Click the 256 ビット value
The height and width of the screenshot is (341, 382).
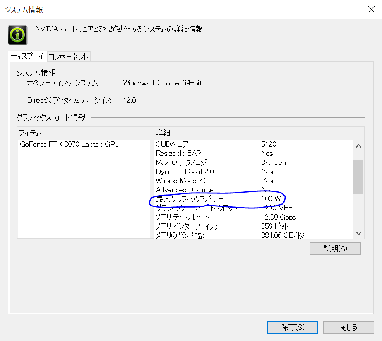pos(275,226)
